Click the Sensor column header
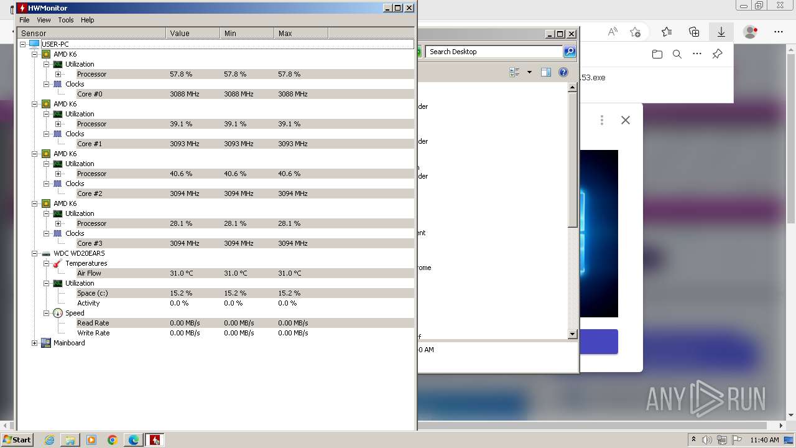The height and width of the screenshot is (448, 796). 91,33
